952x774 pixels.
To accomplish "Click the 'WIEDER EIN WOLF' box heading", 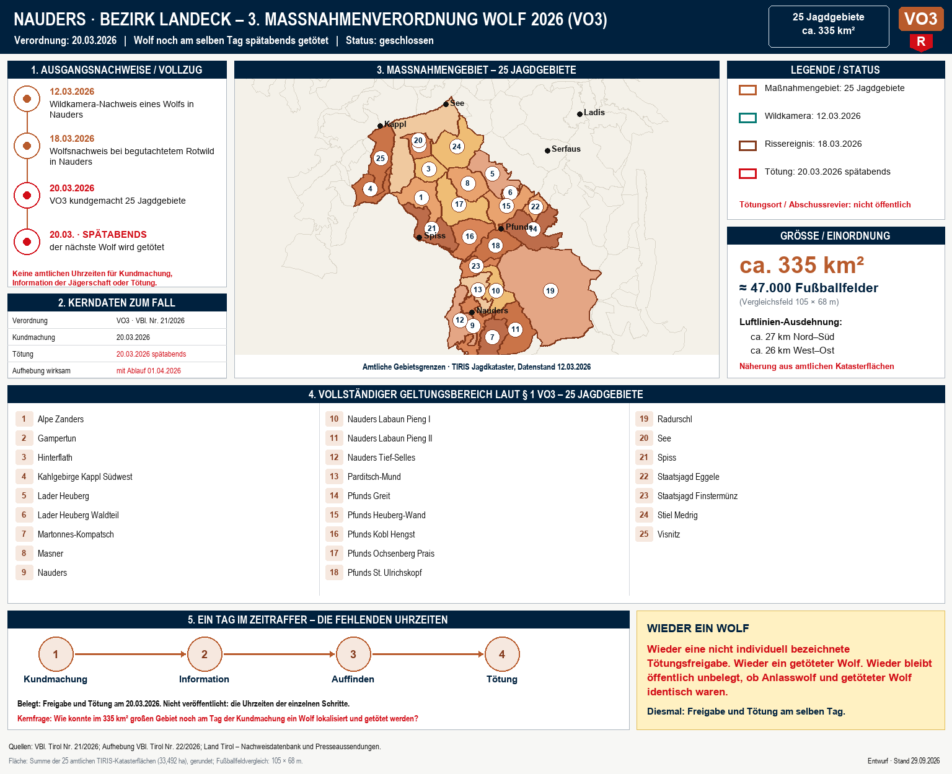I will click(x=698, y=628).
